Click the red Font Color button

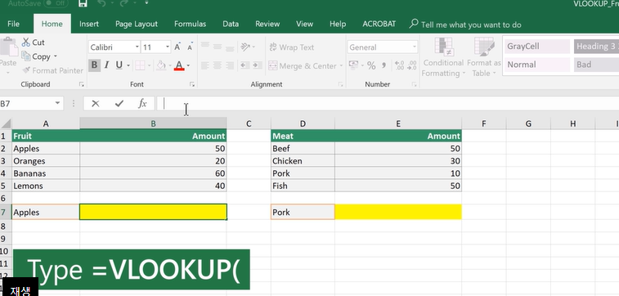[x=179, y=65]
